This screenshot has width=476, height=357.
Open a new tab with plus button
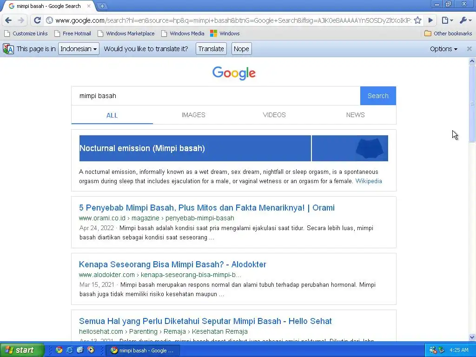tap(102, 6)
